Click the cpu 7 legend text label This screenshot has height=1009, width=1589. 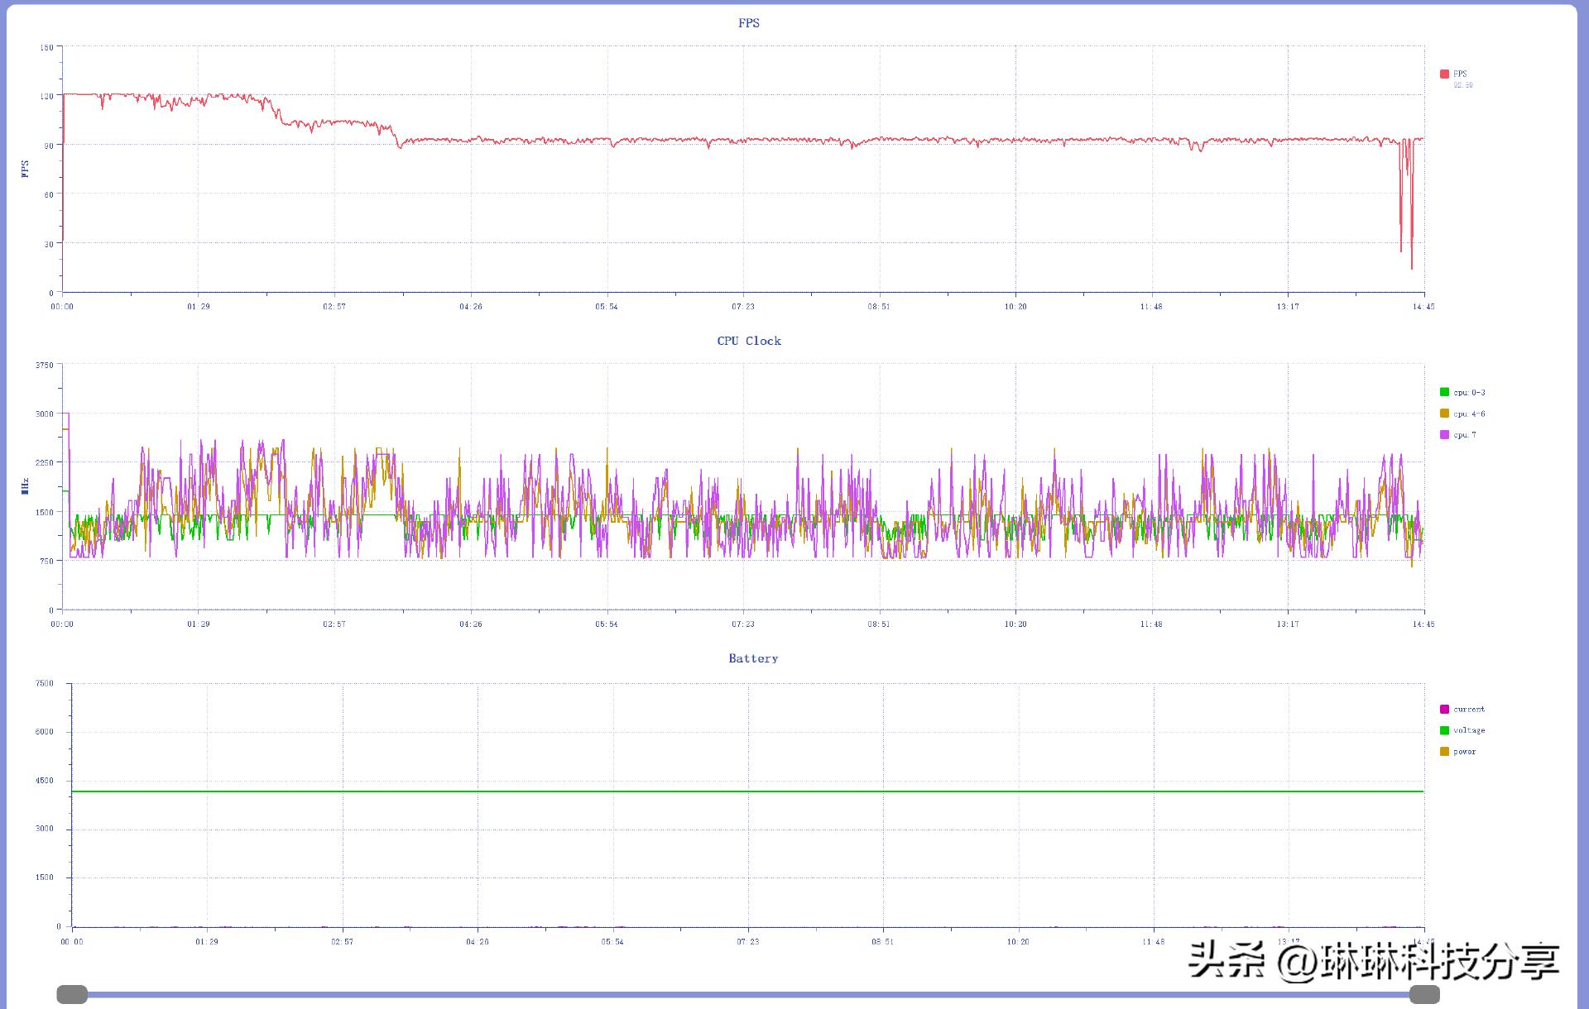point(1465,435)
